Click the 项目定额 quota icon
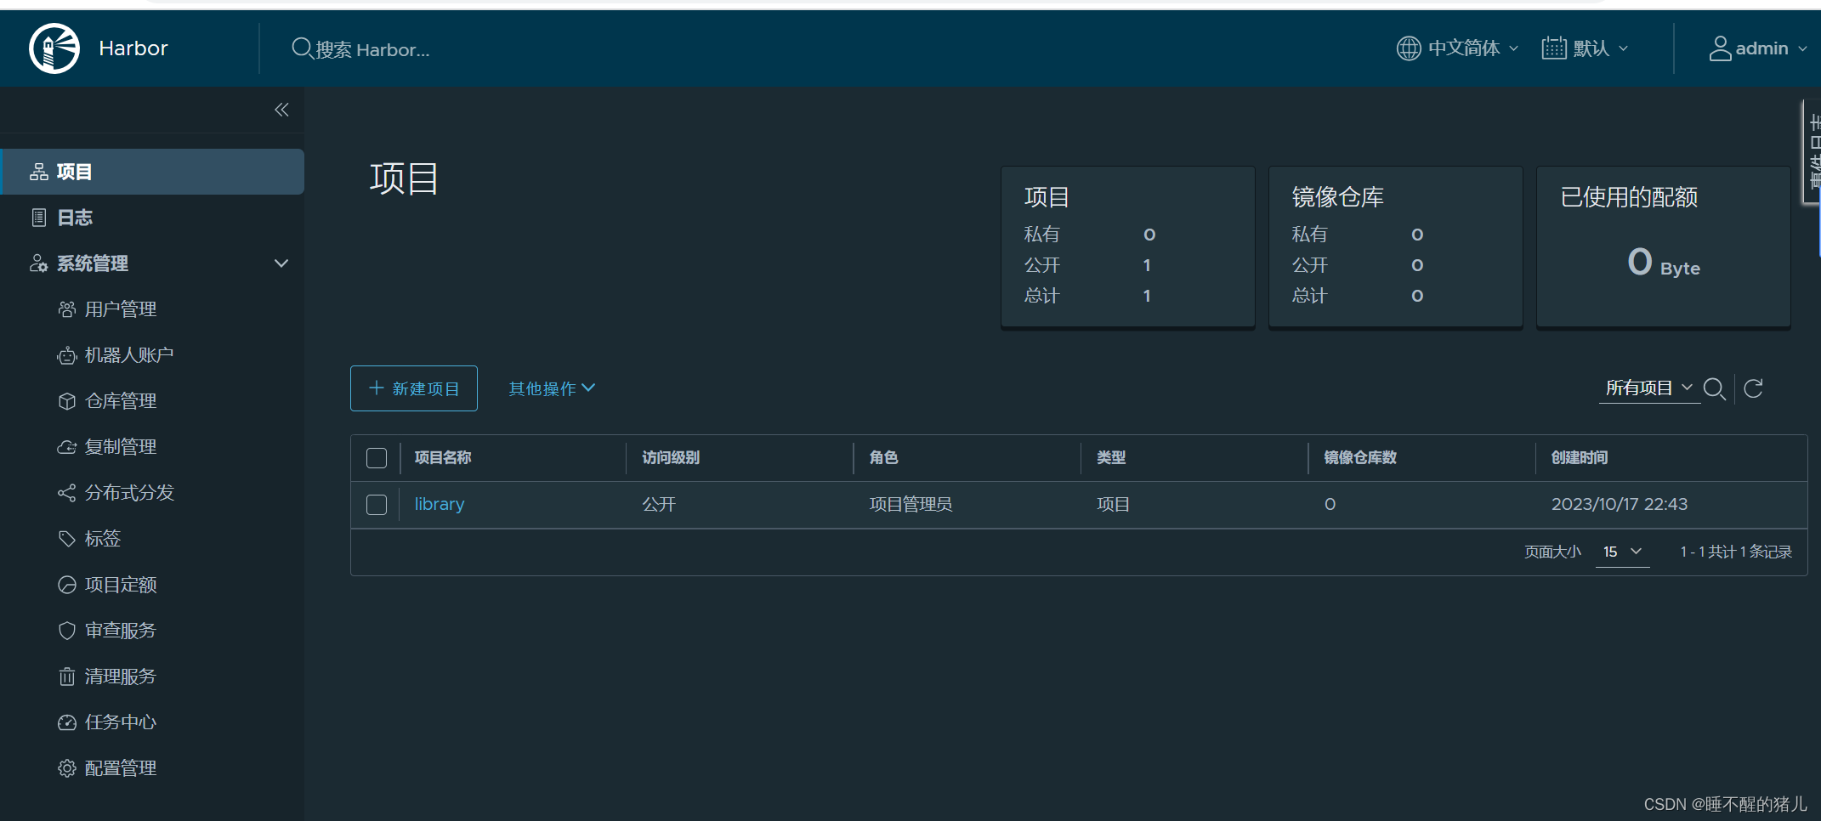Image resolution: width=1821 pixels, height=821 pixels. tap(67, 585)
